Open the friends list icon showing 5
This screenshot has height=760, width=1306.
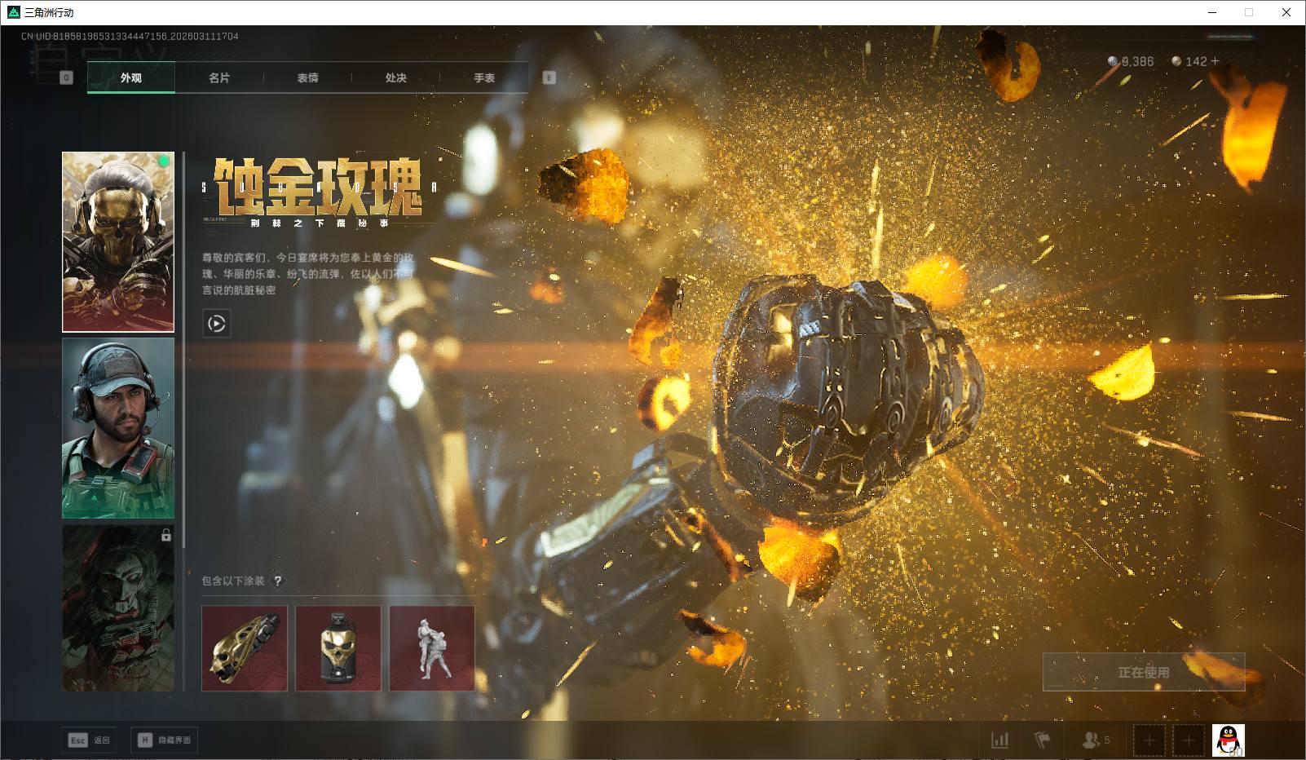[1096, 740]
